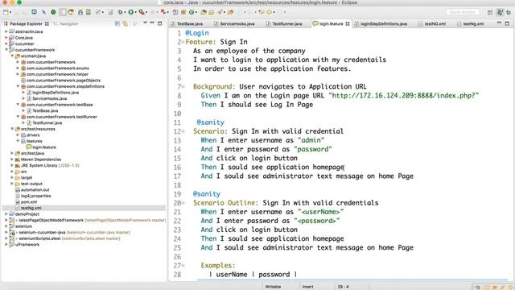
Task: Switch to the TestBase.java tab
Action: 187,23
